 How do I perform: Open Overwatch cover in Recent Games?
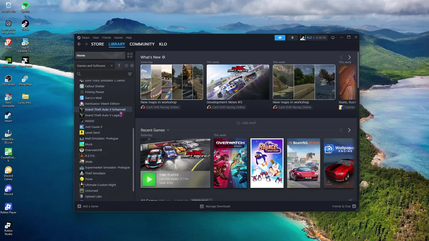tap(230, 163)
